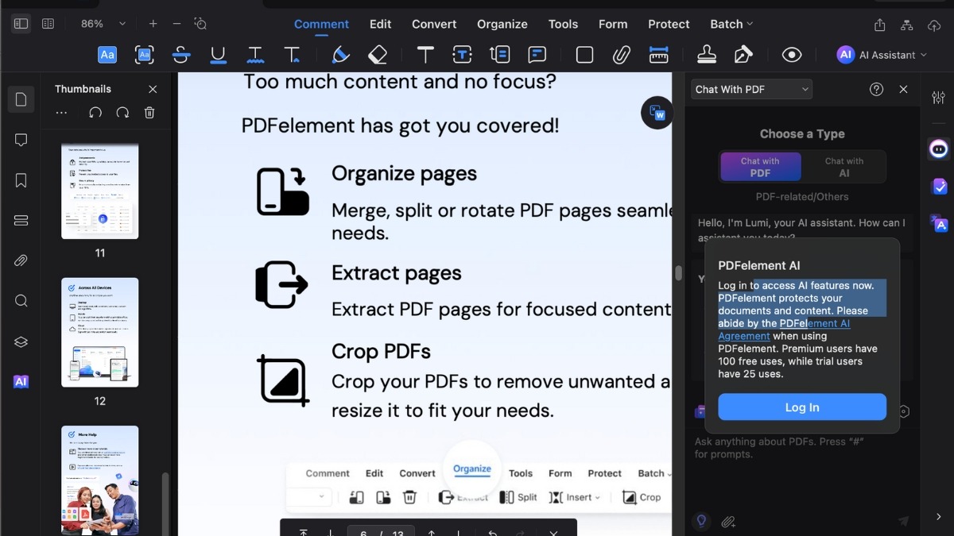Image resolution: width=954 pixels, height=536 pixels.
Task: Open the Protect tab
Action: tap(669, 24)
